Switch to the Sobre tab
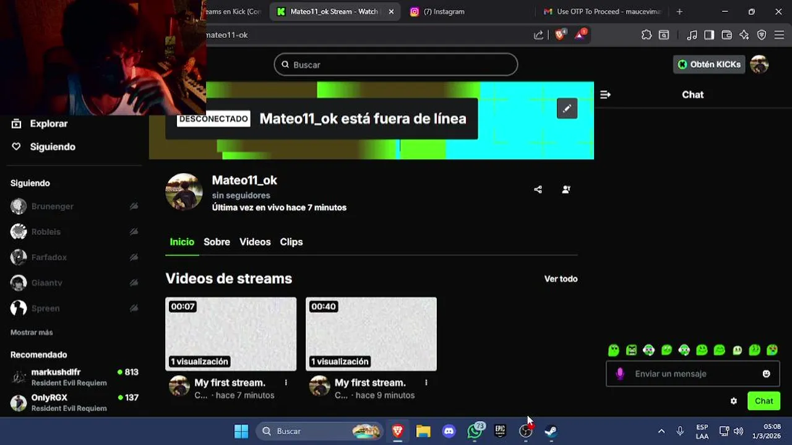Viewport: 792px width, 445px height. (x=217, y=242)
